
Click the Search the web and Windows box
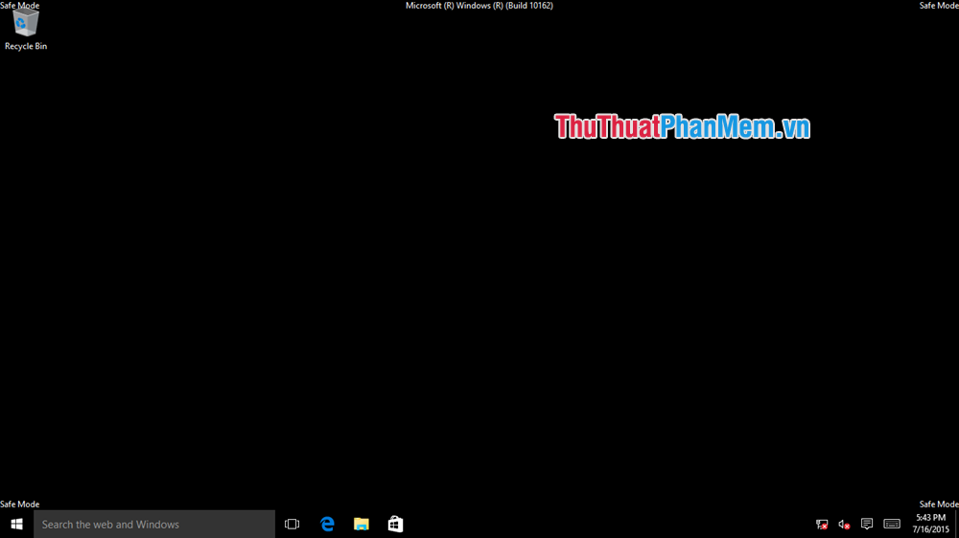pos(154,524)
